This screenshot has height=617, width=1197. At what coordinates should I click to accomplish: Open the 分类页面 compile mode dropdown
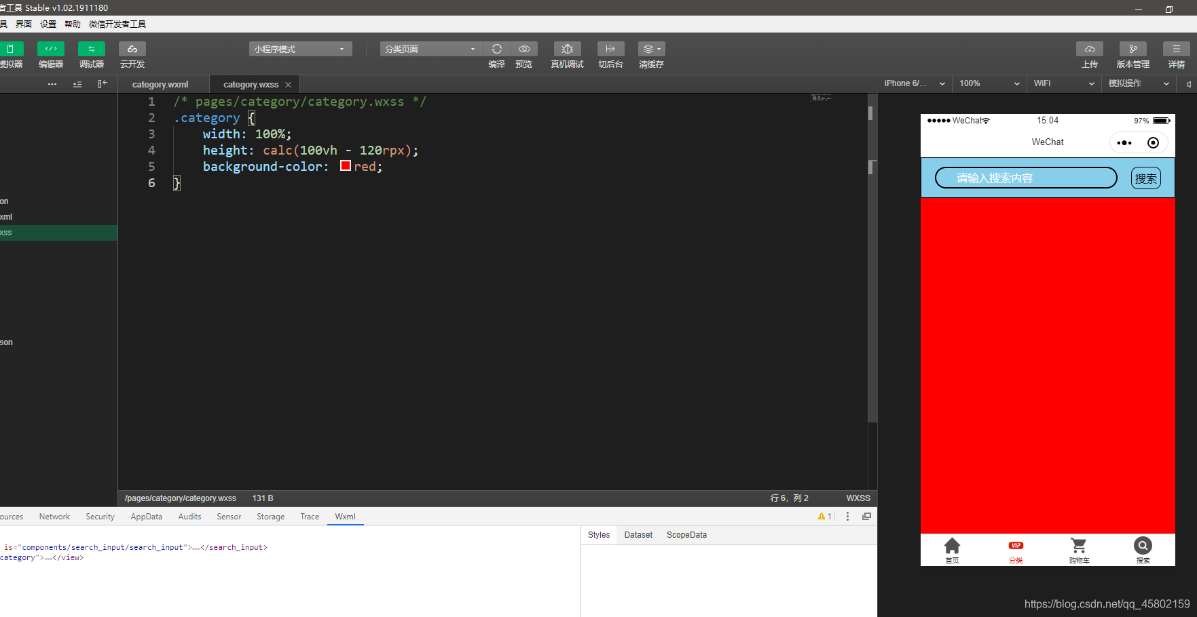click(431, 49)
